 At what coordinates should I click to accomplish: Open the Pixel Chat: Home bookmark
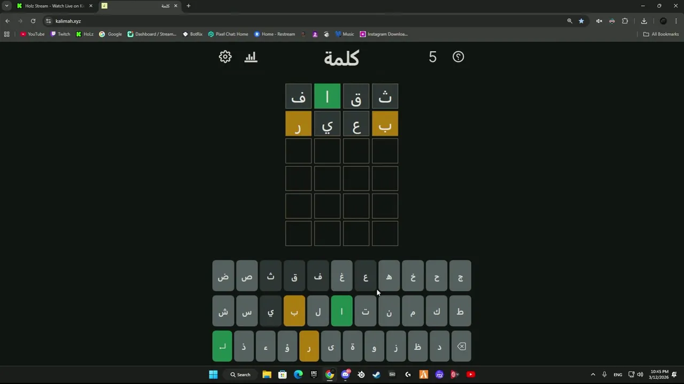point(228,34)
